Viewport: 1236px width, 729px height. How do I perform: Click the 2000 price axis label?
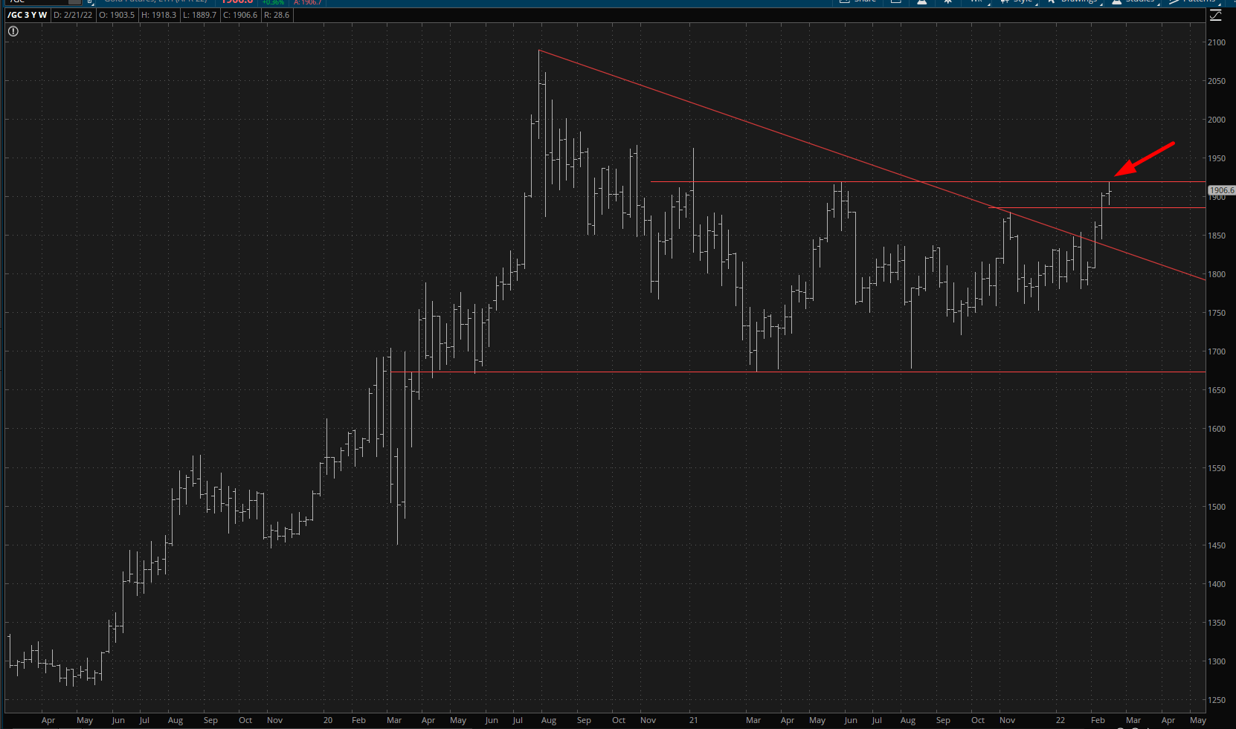click(1216, 120)
